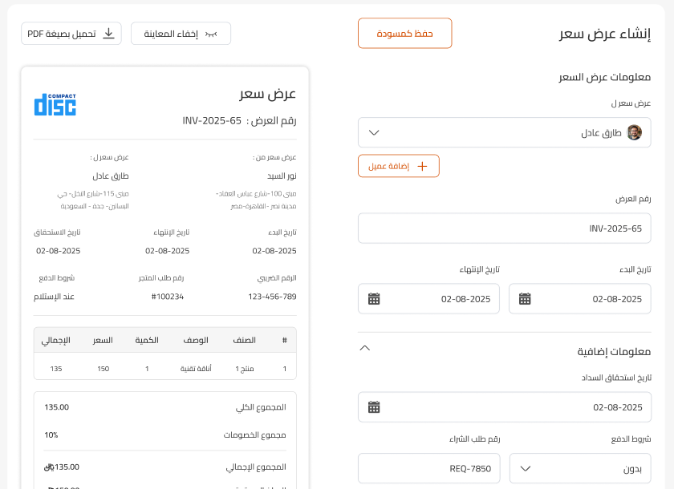Focus the رقم العرض field INV-2025-65
Image resolution: width=674 pixels, height=489 pixels.
(504, 228)
